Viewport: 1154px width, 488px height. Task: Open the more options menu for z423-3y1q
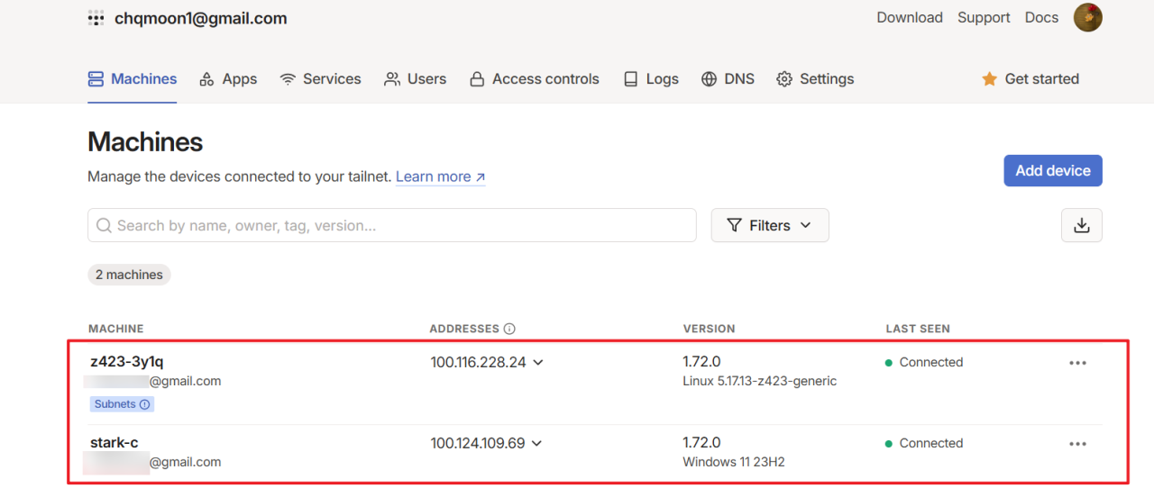(1077, 363)
